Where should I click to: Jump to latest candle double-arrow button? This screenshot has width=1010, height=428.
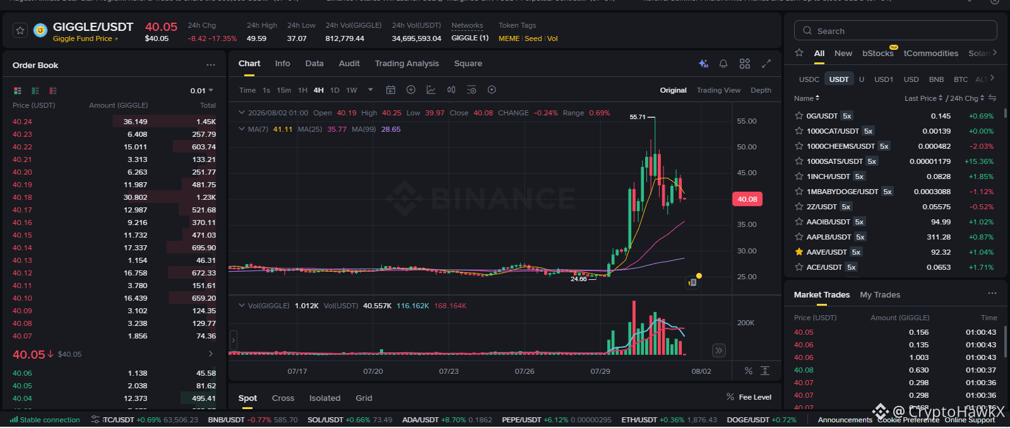click(718, 350)
